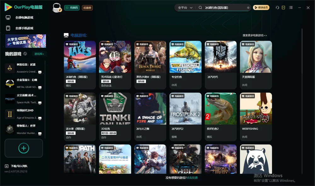
Task: Open 奖杯钓鱼2 game card
Action: (x=221, y=117)
